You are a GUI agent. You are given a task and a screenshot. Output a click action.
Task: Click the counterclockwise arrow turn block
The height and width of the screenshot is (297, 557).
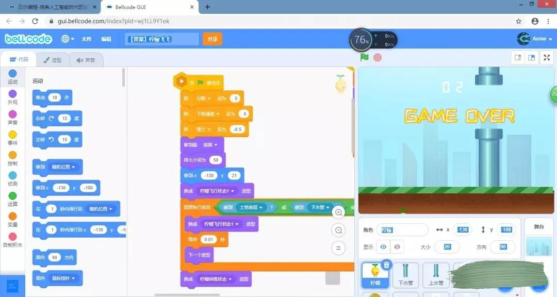[x=57, y=140]
